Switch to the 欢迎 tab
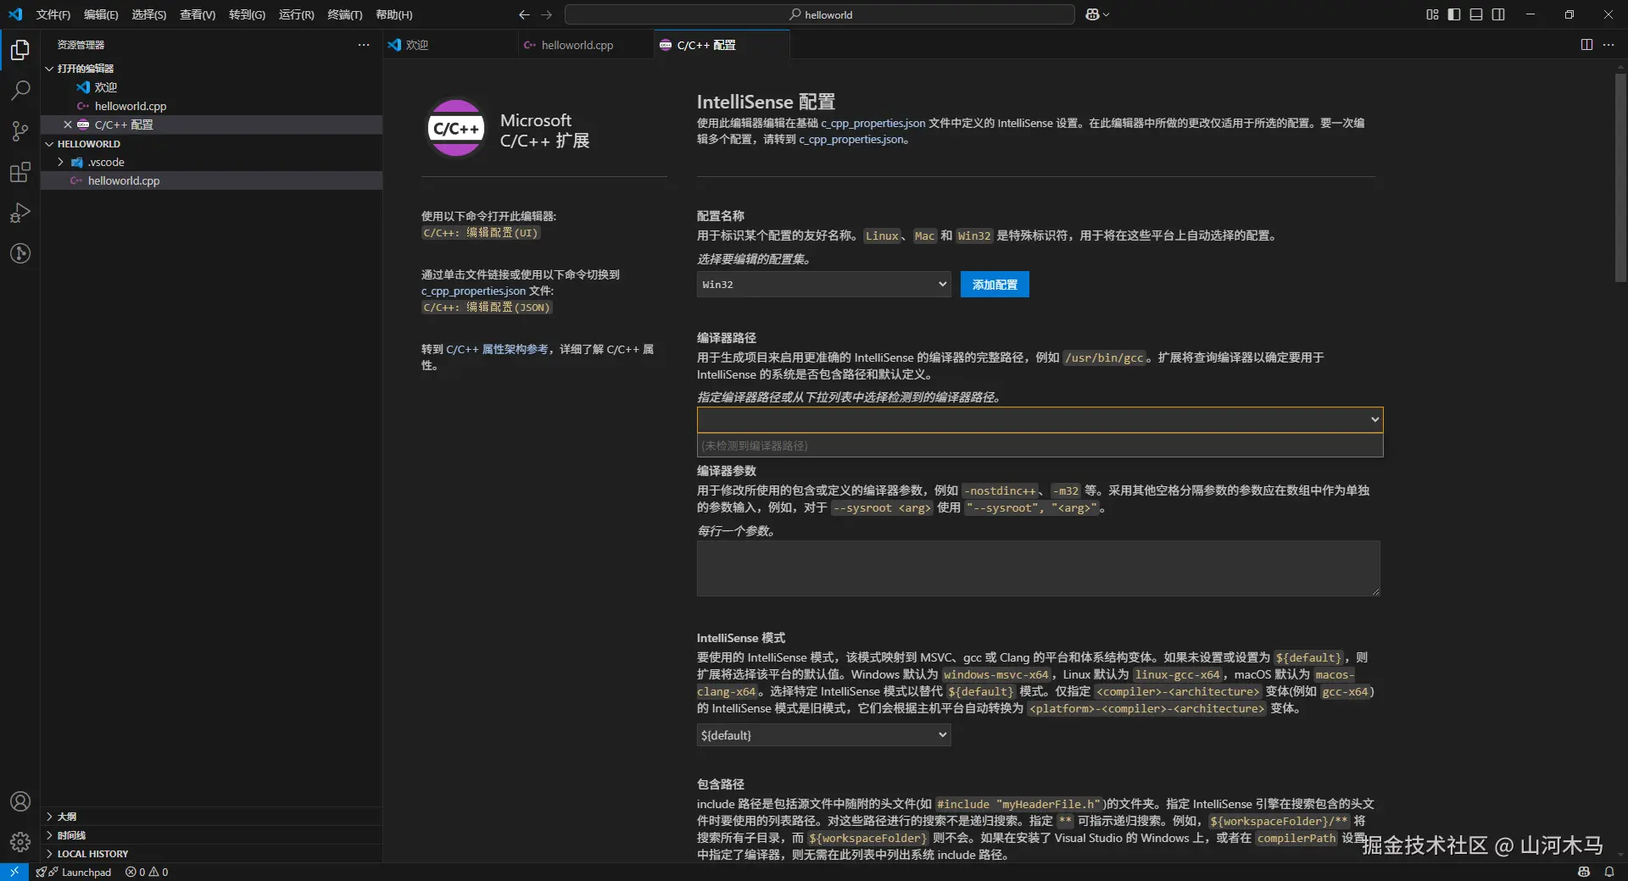 coord(449,45)
